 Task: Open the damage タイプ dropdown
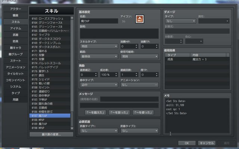180,21
